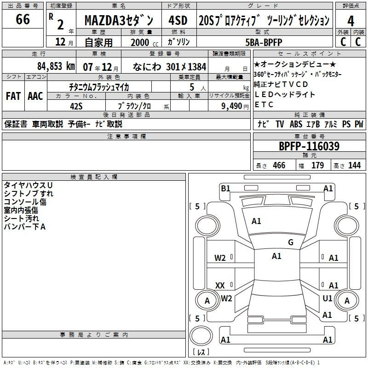368x368 pixels.
Task: Click height value 144
Action: 354,165
